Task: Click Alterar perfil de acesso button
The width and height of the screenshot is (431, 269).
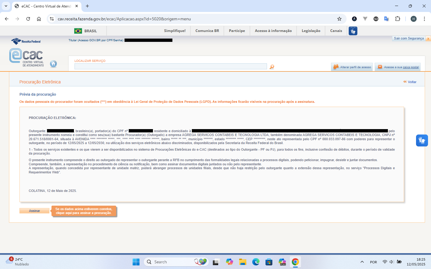Action: [x=352, y=67]
